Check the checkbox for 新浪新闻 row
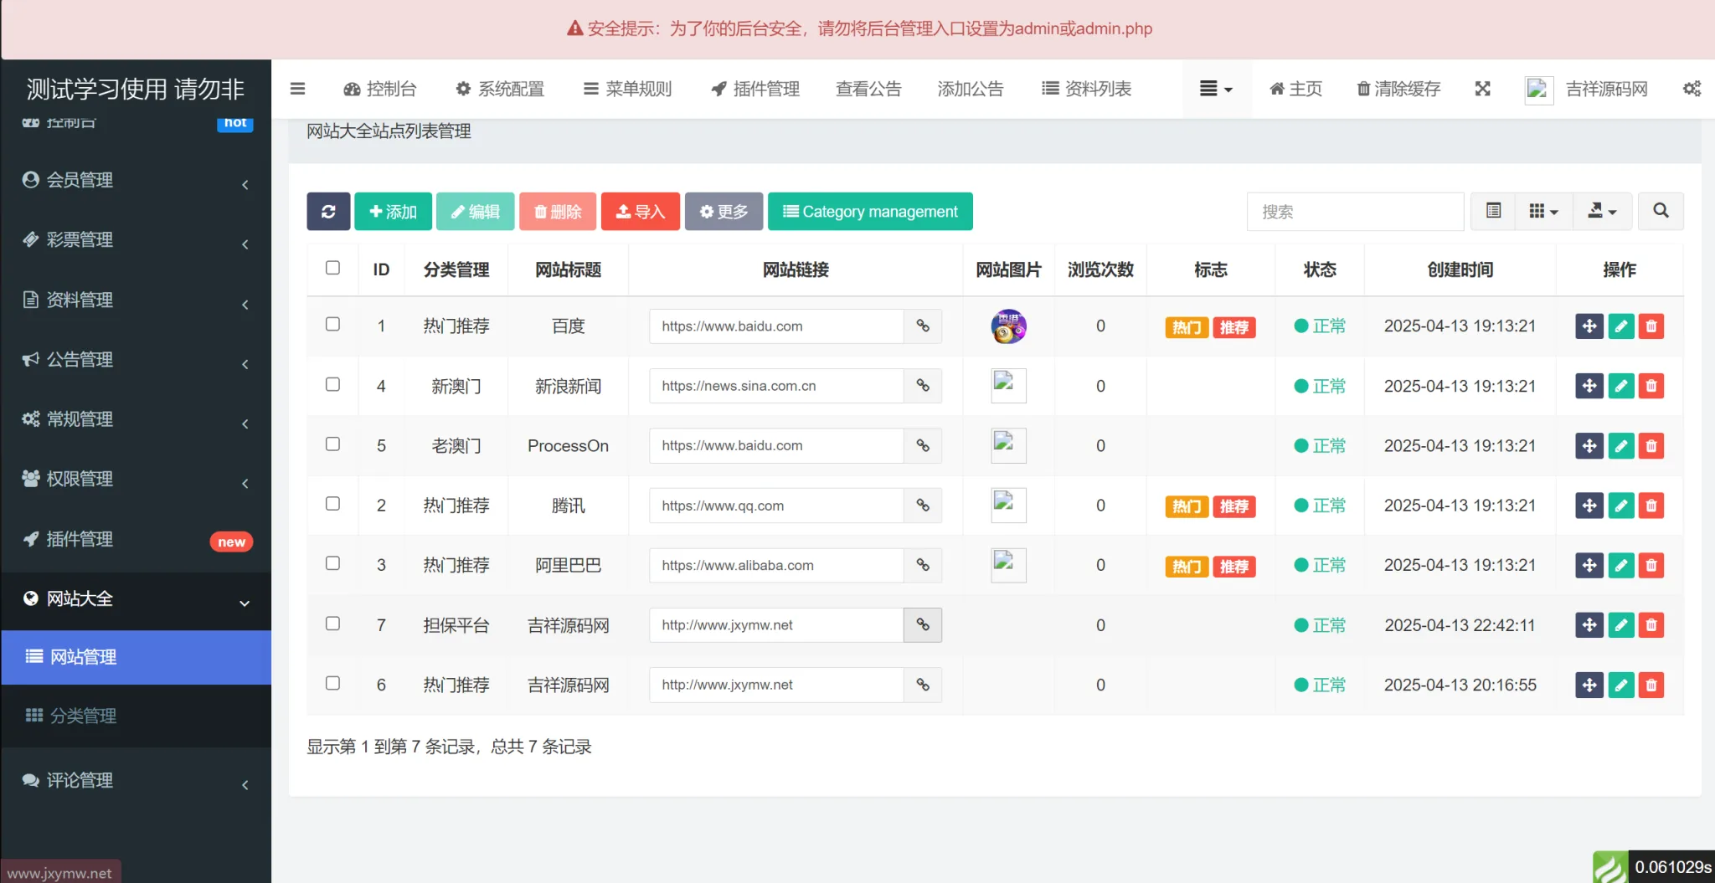Screen dimensions: 1715x883 [x=332, y=385]
